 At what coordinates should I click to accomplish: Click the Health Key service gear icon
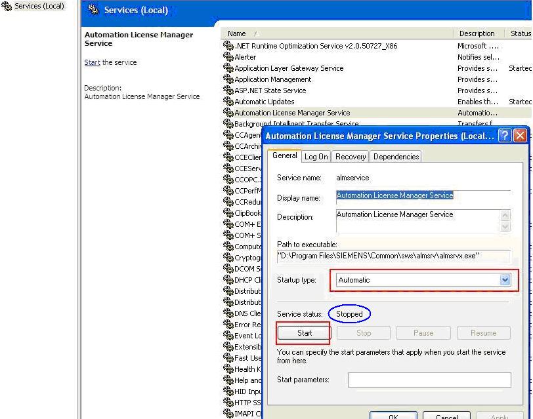pyautogui.click(x=228, y=369)
